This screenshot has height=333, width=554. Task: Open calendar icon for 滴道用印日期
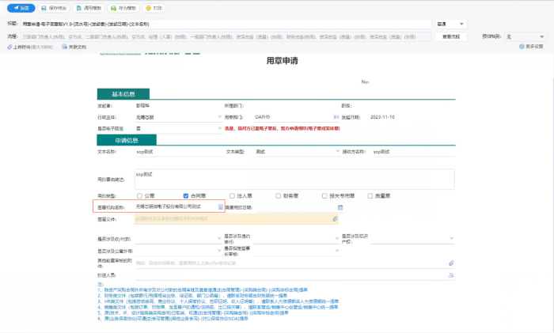click(x=340, y=206)
